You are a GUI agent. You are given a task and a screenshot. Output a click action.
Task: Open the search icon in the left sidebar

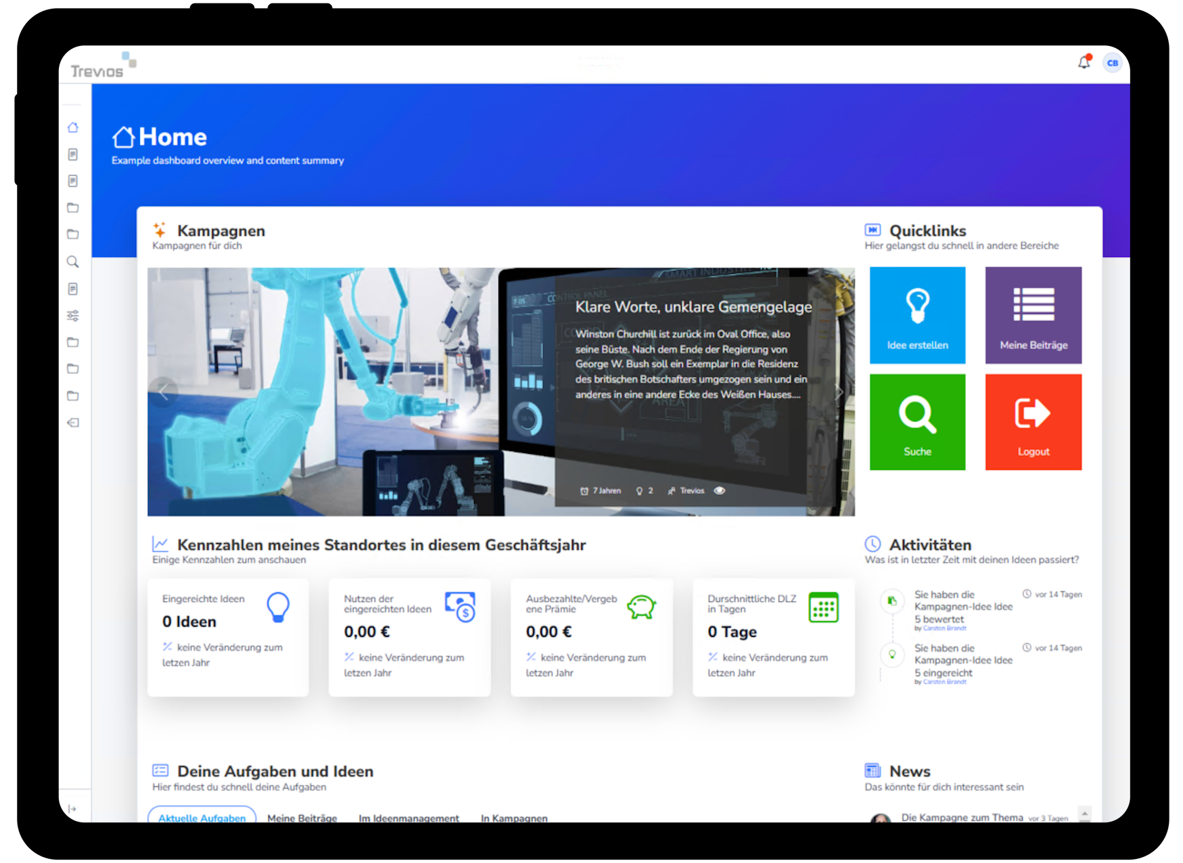coord(73,262)
